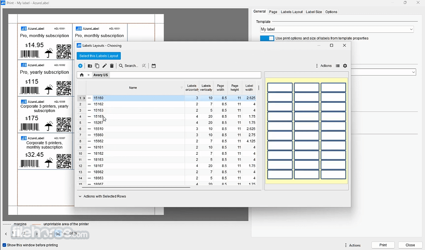This screenshot has width=425, height=250.
Task: Switch to the Page tab
Action: tap(273, 12)
